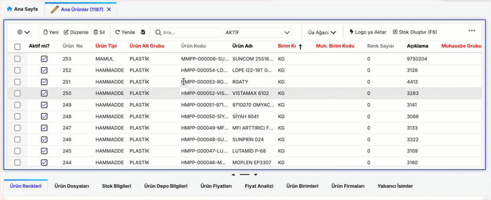Click the export icon next to Yenile

click(143, 32)
